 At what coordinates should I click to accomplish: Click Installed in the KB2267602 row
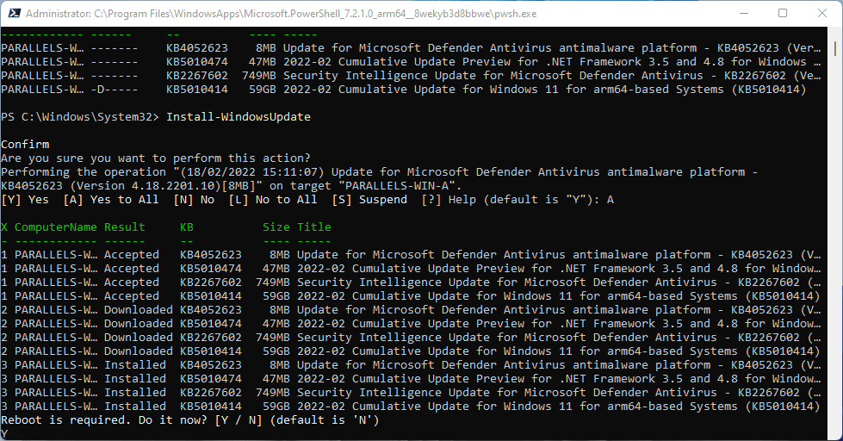135,392
